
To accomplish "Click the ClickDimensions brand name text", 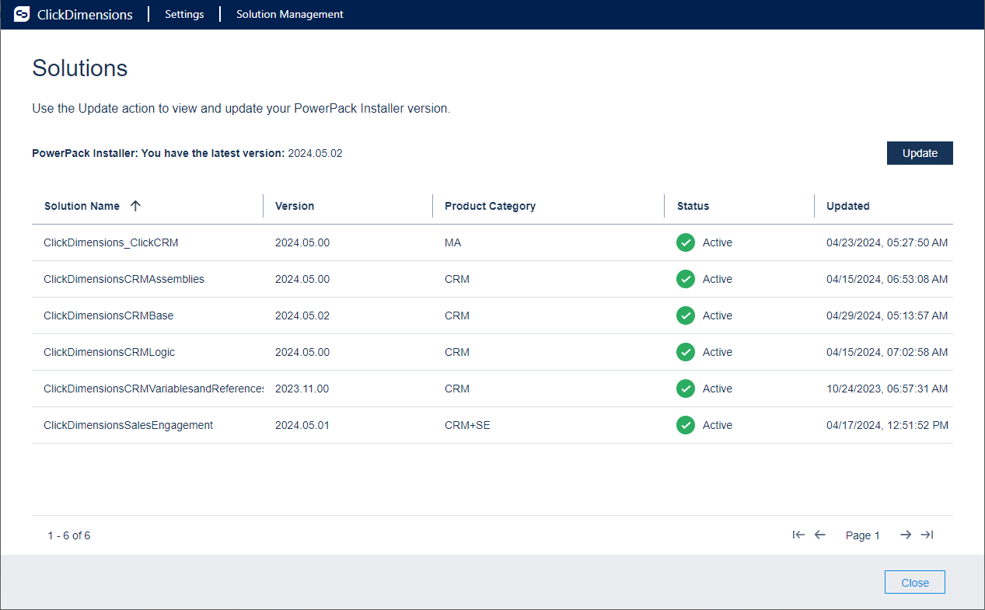I will point(85,15).
